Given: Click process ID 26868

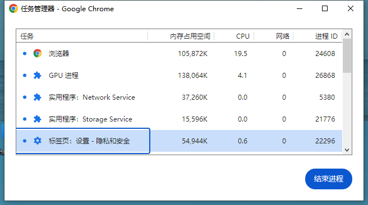Looking at the screenshot, I should point(325,76).
